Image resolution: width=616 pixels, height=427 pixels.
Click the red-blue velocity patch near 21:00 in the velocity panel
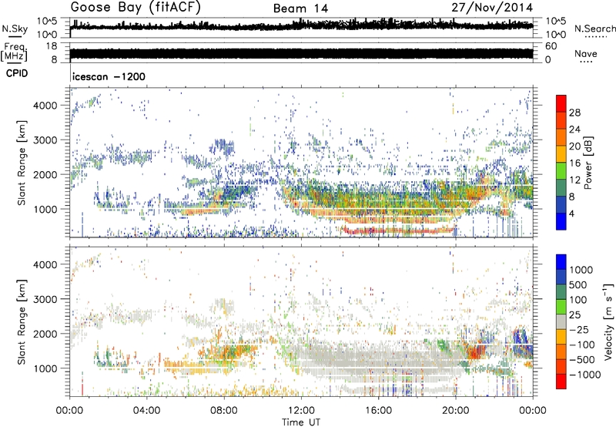click(477, 348)
